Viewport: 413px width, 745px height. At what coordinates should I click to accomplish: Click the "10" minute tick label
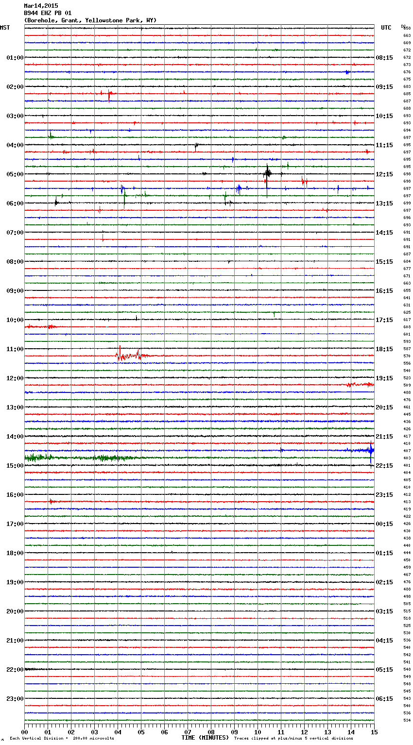258,732
